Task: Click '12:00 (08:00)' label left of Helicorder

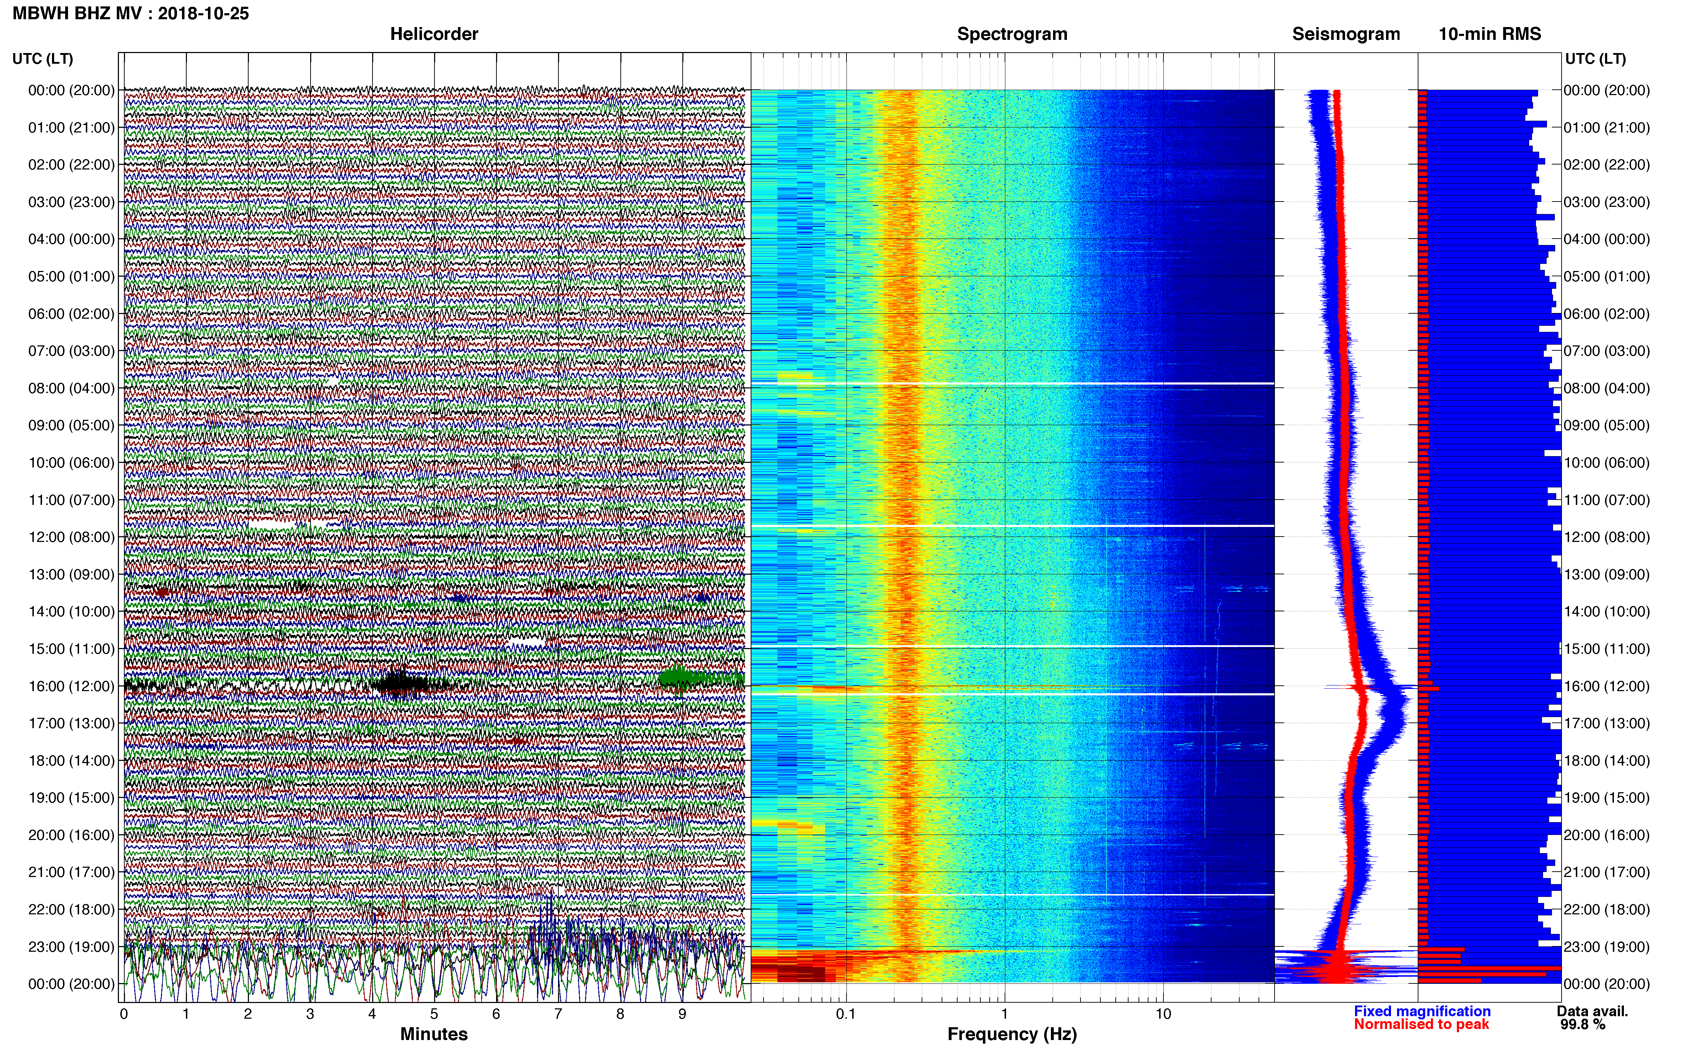Action: pyautogui.click(x=71, y=537)
